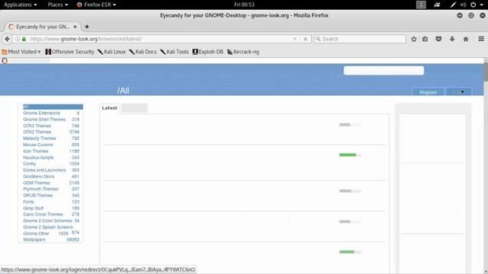Image resolution: width=488 pixels, height=274 pixels.
Task: Switch to the blank tab beside Latest
Action: (x=134, y=108)
